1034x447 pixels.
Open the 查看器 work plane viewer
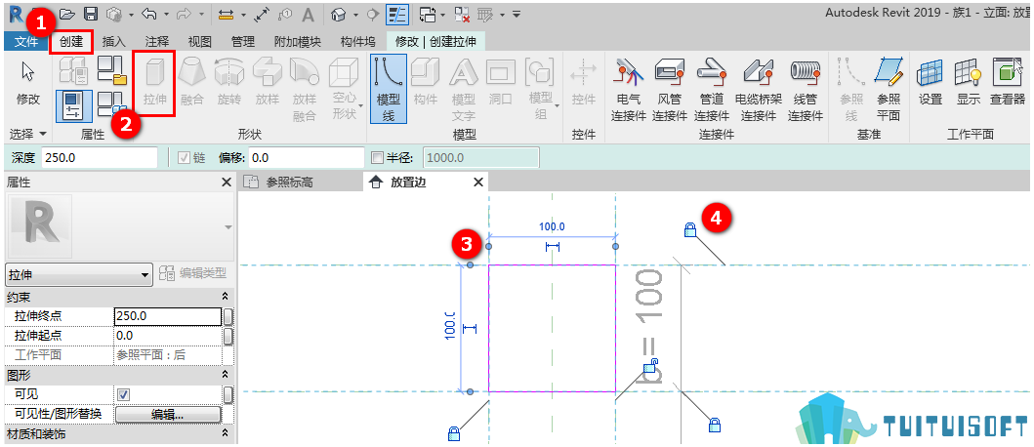click(x=1008, y=84)
